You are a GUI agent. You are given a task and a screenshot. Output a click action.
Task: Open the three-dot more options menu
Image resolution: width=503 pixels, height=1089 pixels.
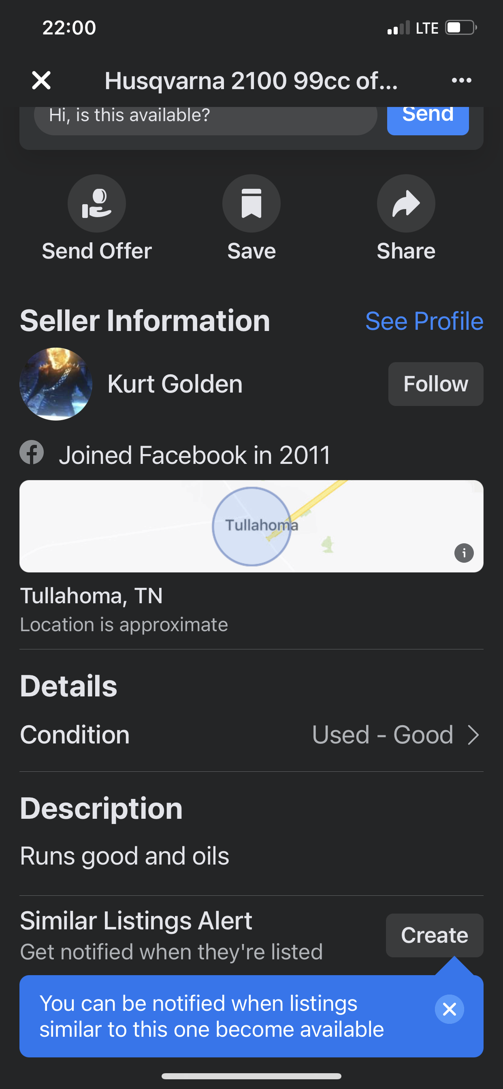pyautogui.click(x=461, y=80)
